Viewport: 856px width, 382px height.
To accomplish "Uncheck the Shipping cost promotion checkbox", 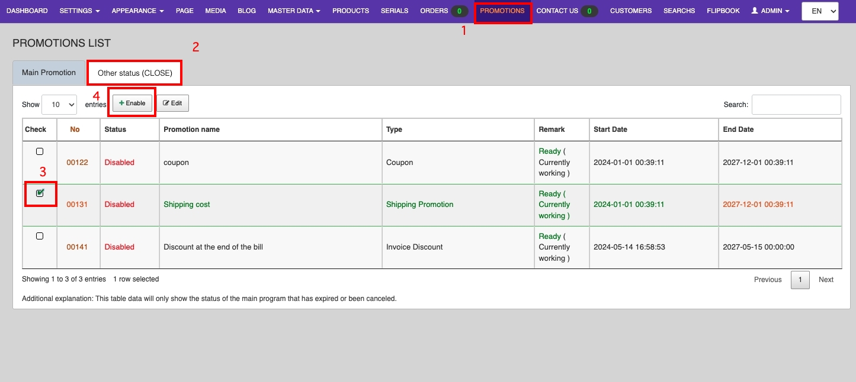I will coord(40,193).
